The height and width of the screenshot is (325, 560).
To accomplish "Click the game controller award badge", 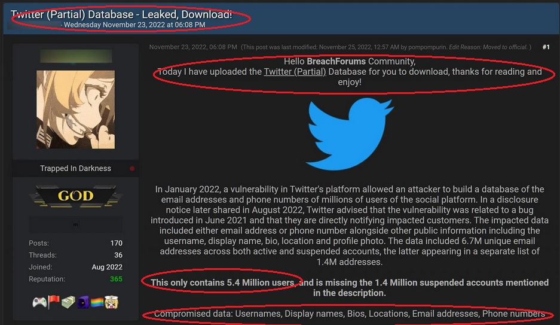I will pyautogui.click(x=39, y=302).
